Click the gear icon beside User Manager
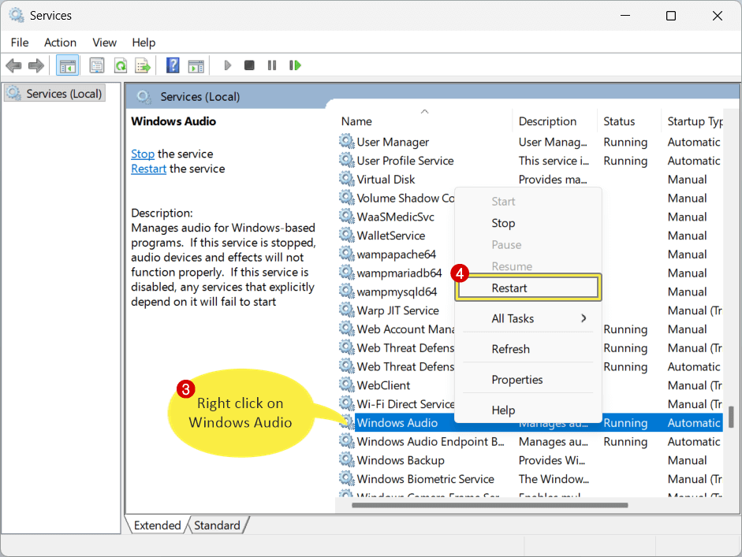 346,141
